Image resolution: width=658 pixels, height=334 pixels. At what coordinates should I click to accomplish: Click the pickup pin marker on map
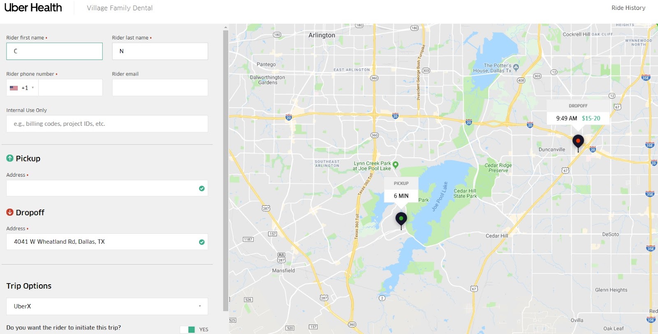point(401,220)
